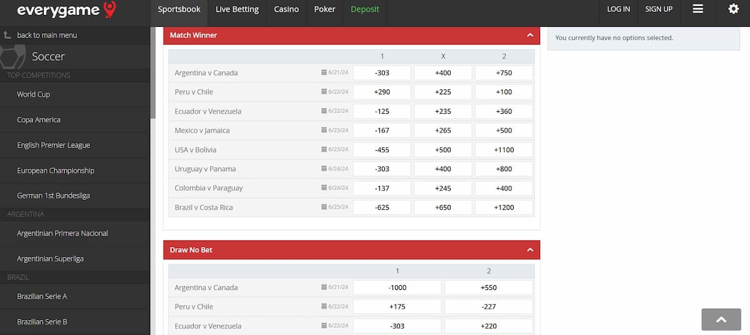Open English Premier League

(75, 145)
